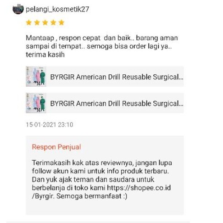The width and height of the screenshot is (223, 223).
Task: Select the third rating star
Action: 45,22
